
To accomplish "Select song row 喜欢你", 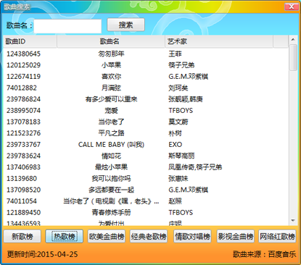I will [x=146, y=77].
